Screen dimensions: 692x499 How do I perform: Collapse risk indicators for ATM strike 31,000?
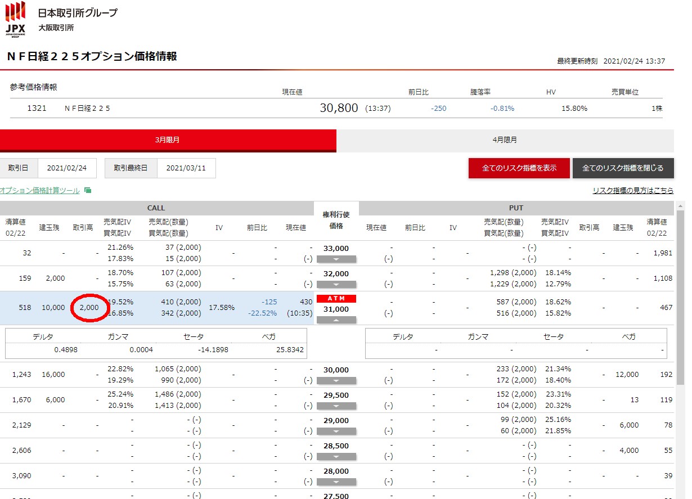pyautogui.click(x=336, y=320)
